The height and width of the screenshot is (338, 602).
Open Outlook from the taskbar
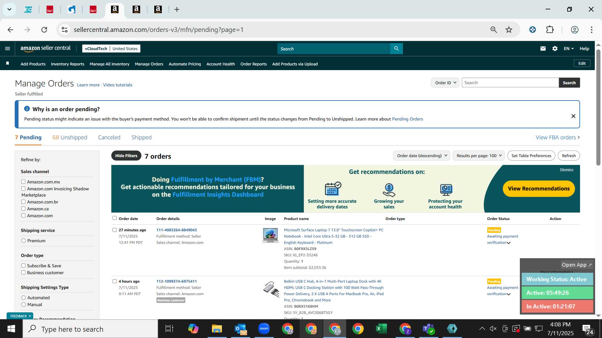pyautogui.click(x=240, y=329)
